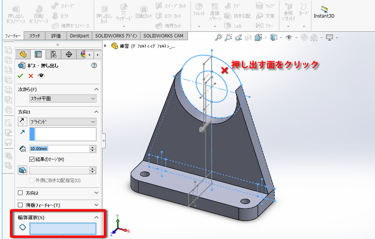Click Zoom to Area icon
The width and height of the screenshot is (375, 239).
228,37
